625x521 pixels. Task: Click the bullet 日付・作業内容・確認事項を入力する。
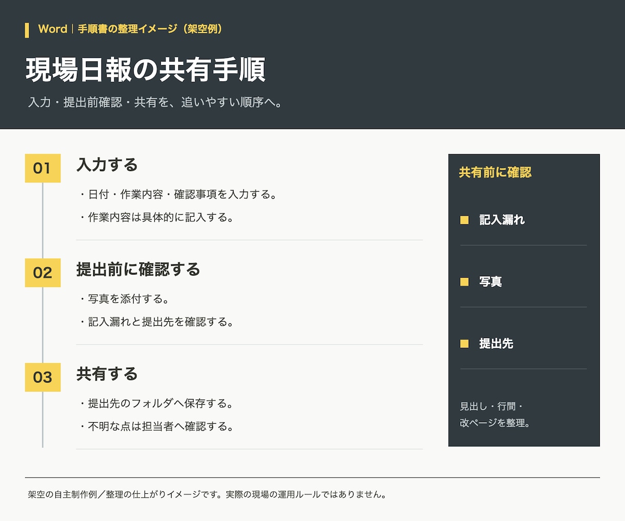pyautogui.click(x=177, y=195)
